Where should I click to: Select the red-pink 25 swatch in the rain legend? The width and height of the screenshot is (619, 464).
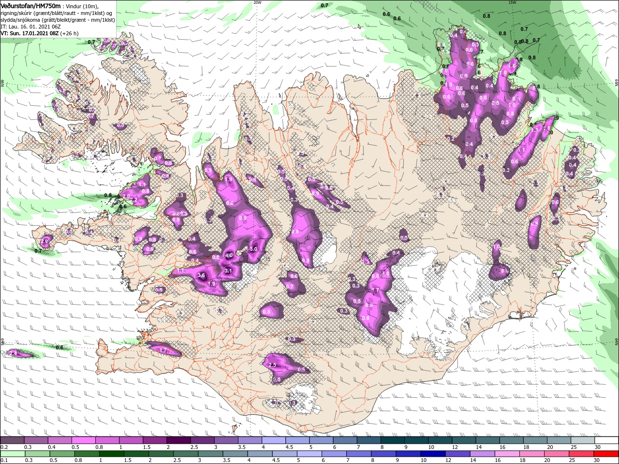point(581,453)
